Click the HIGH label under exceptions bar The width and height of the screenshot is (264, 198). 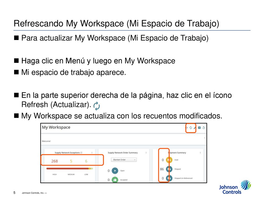[55, 175]
